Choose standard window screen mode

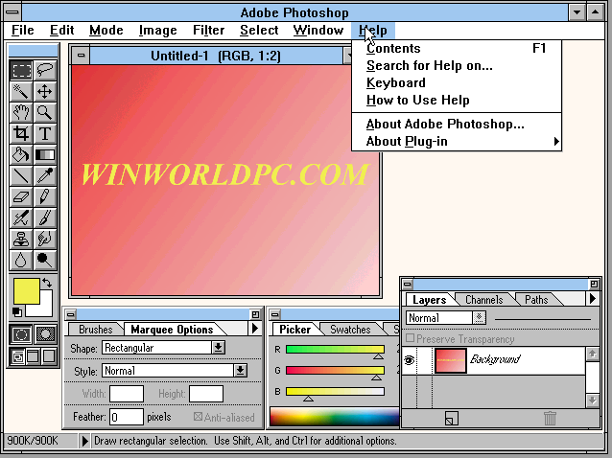[17, 356]
